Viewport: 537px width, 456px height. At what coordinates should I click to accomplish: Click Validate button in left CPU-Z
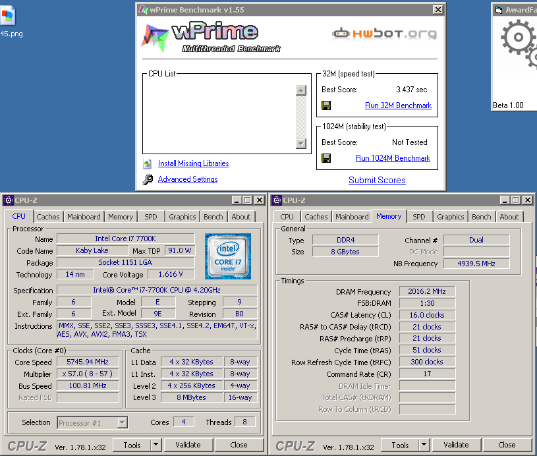(188, 445)
